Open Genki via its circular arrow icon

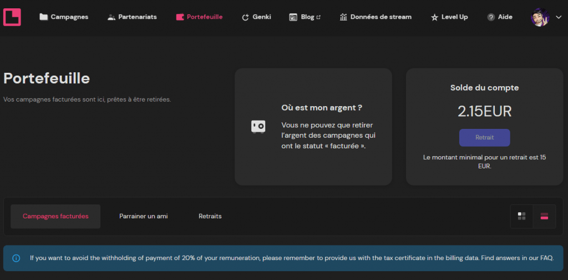tap(245, 17)
